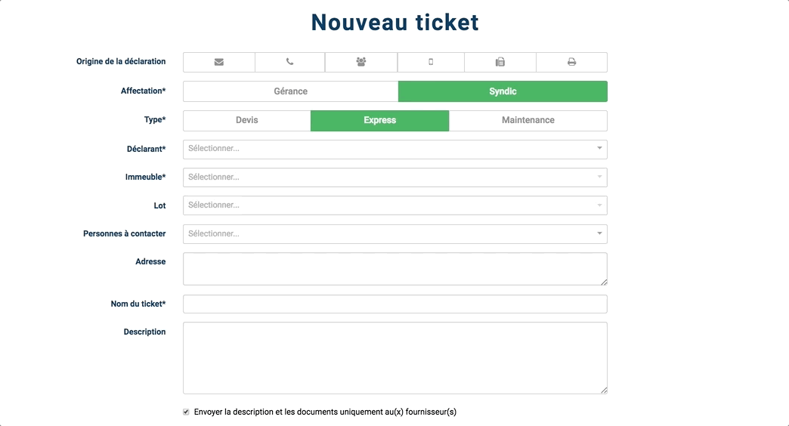The width and height of the screenshot is (789, 426).
Task: Select the Express type option
Action: [x=379, y=121]
